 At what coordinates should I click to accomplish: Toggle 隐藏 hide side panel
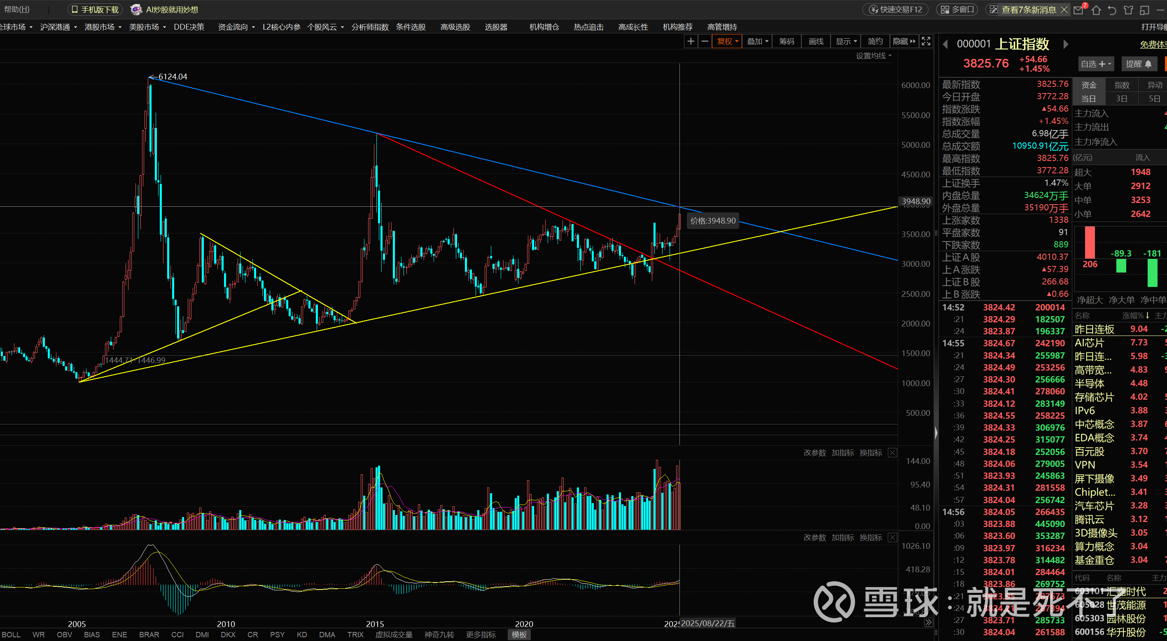tap(904, 41)
